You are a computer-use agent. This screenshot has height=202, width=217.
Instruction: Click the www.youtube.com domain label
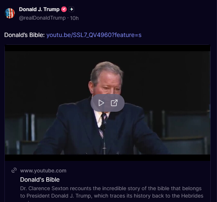click(x=43, y=171)
